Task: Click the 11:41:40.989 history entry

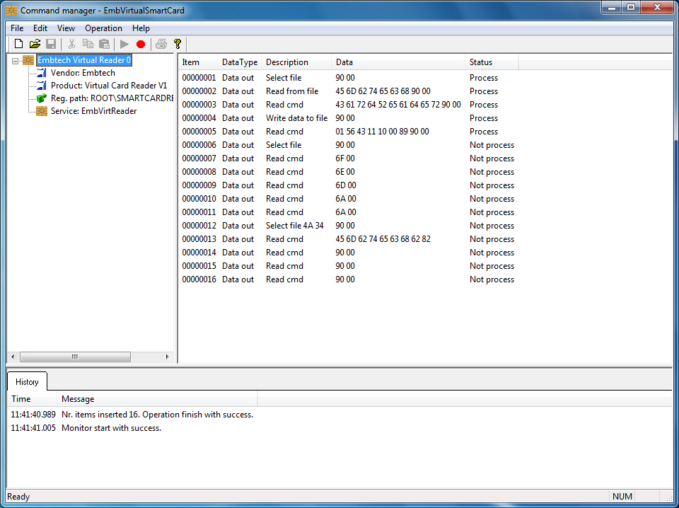Action: coord(132,415)
